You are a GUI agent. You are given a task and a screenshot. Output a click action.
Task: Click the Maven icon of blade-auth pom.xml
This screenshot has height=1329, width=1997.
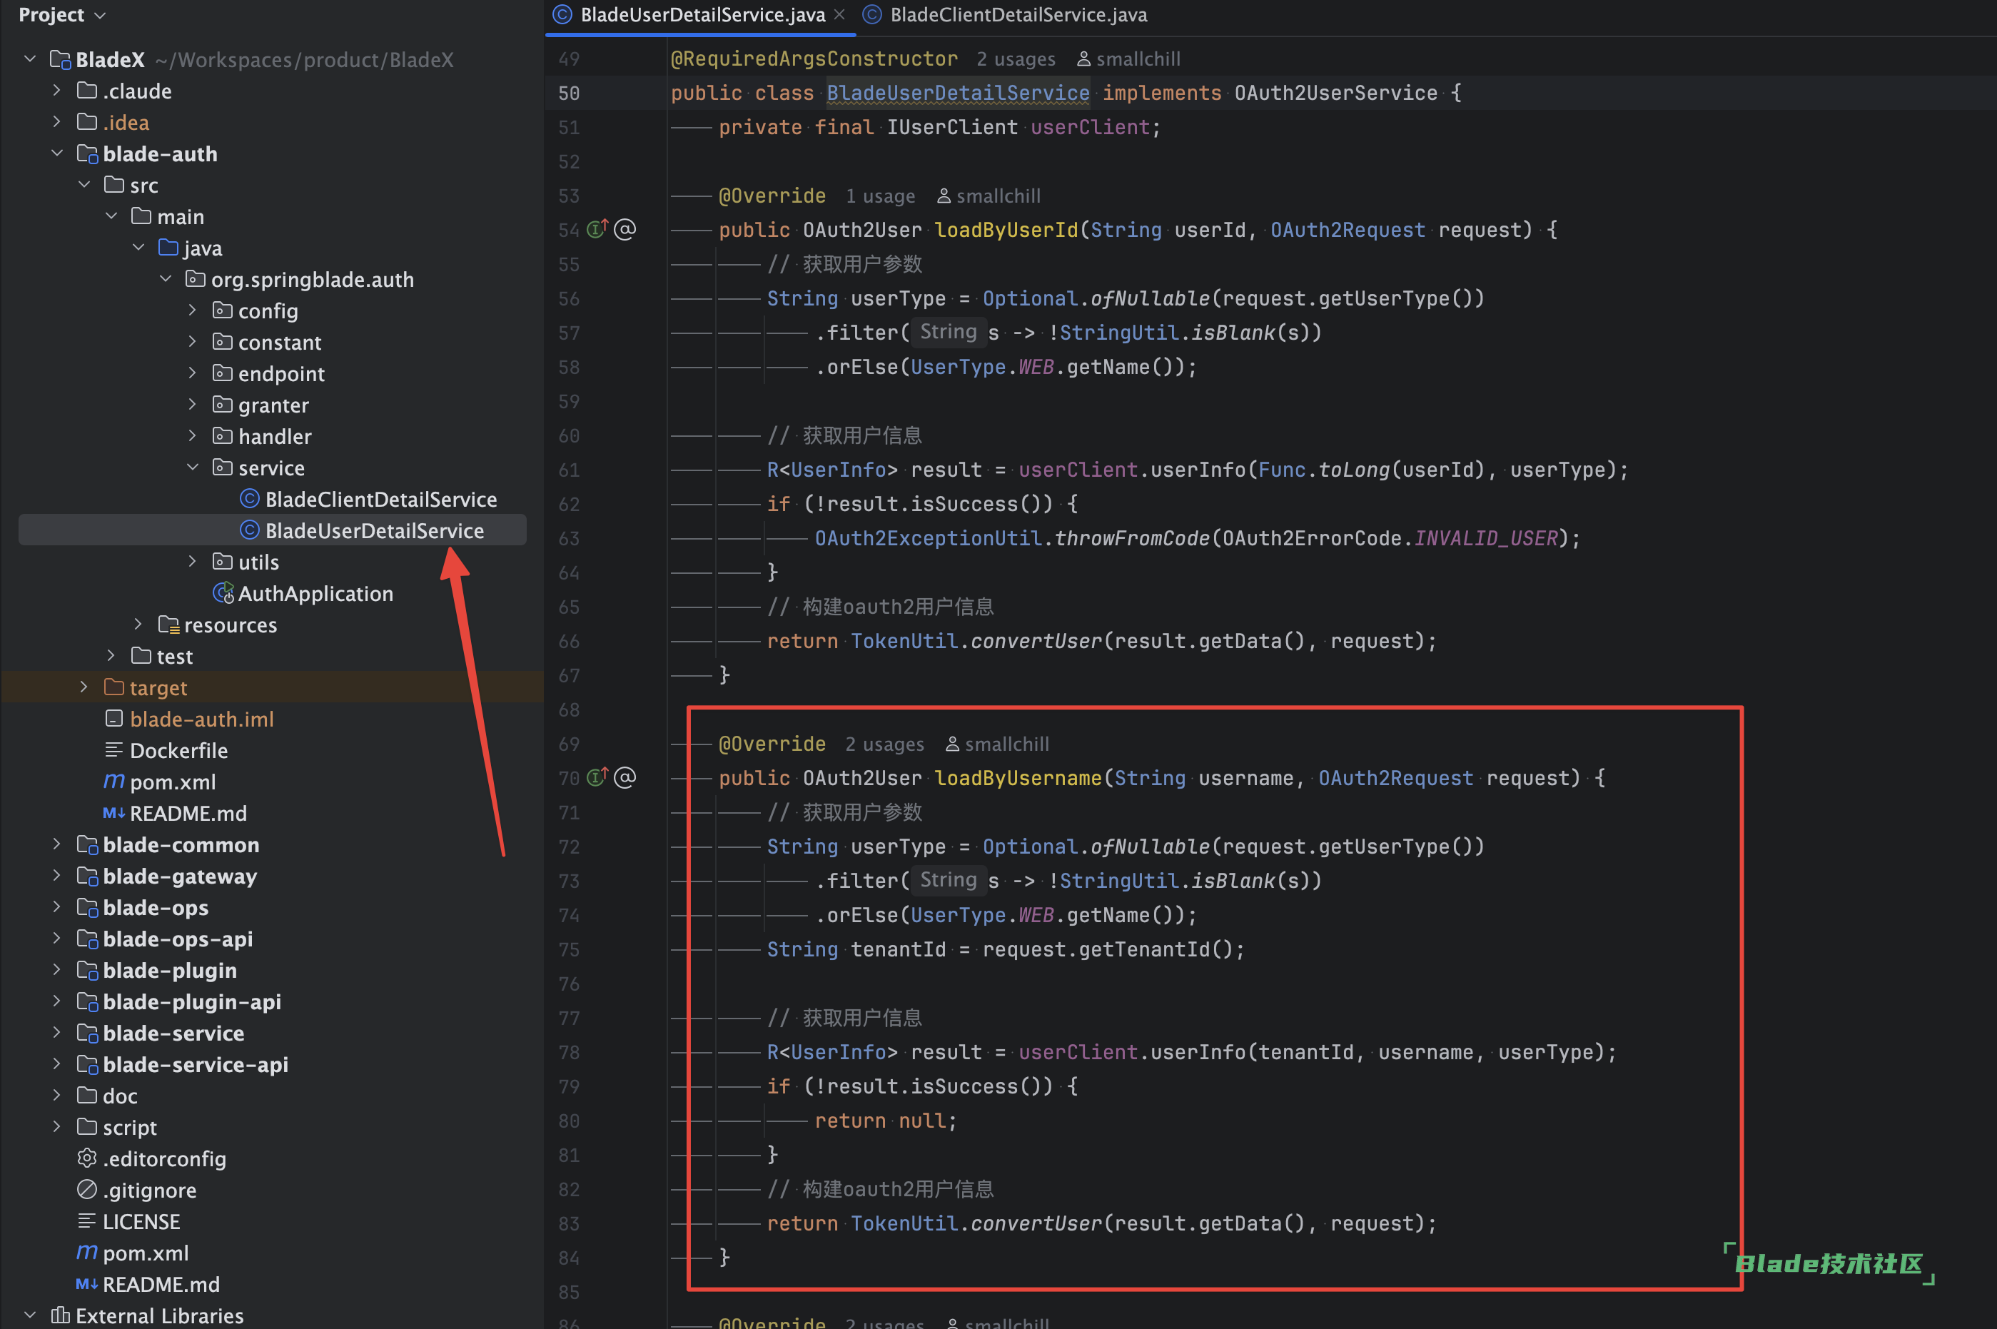click(113, 782)
